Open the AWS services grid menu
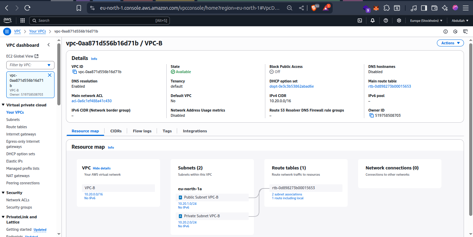The width and height of the screenshot is (473, 237). coord(23,20)
